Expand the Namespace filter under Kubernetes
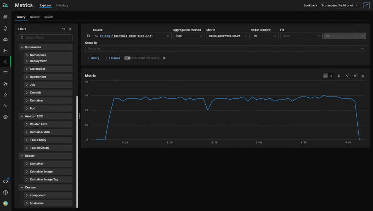Screen dimensions: 373x211 [x=38, y=55]
